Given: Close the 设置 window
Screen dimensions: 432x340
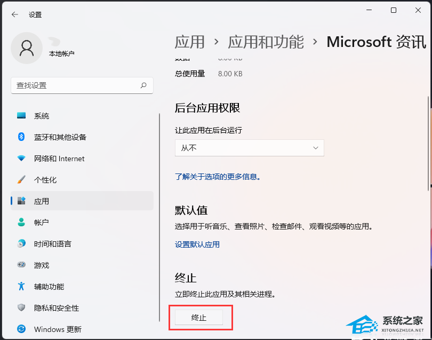Looking at the screenshot, I should click(x=418, y=10).
